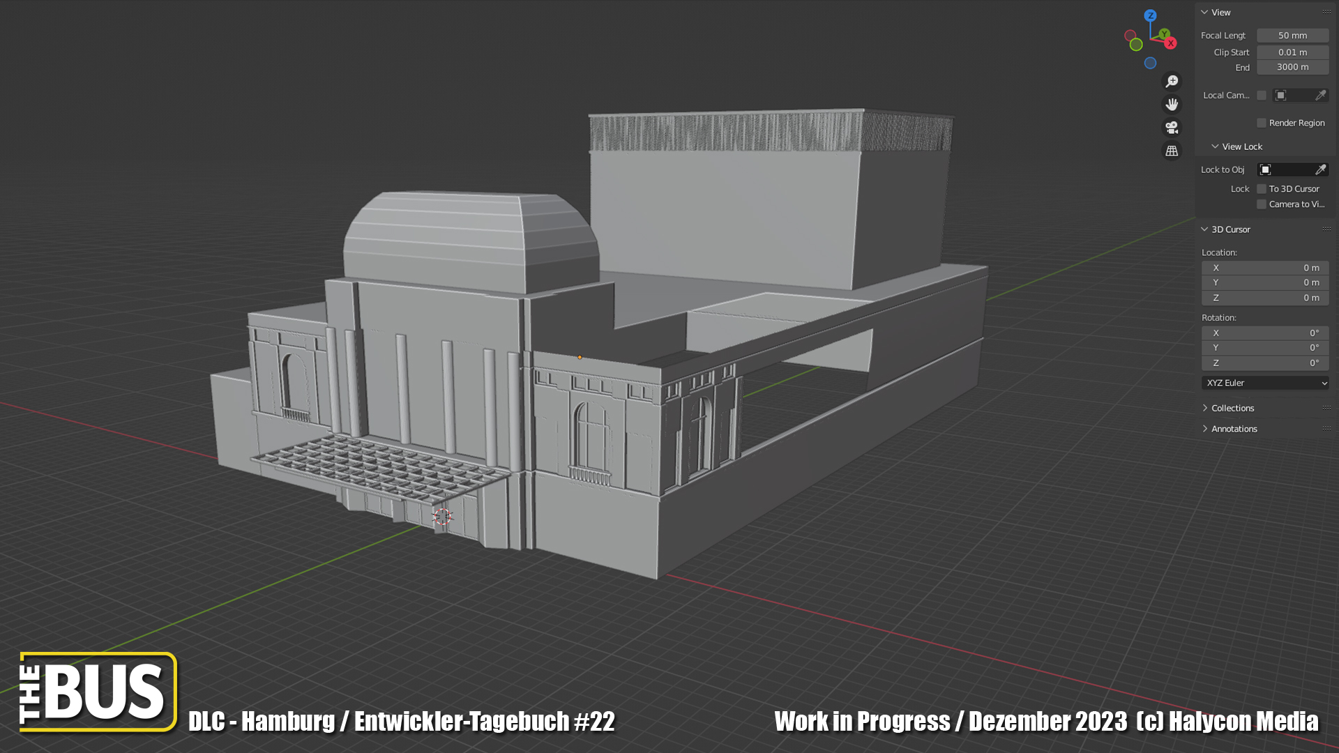Image resolution: width=1339 pixels, height=753 pixels.
Task: Enable Lock To 3D Cursor checkbox
Action: [1261, 189]
